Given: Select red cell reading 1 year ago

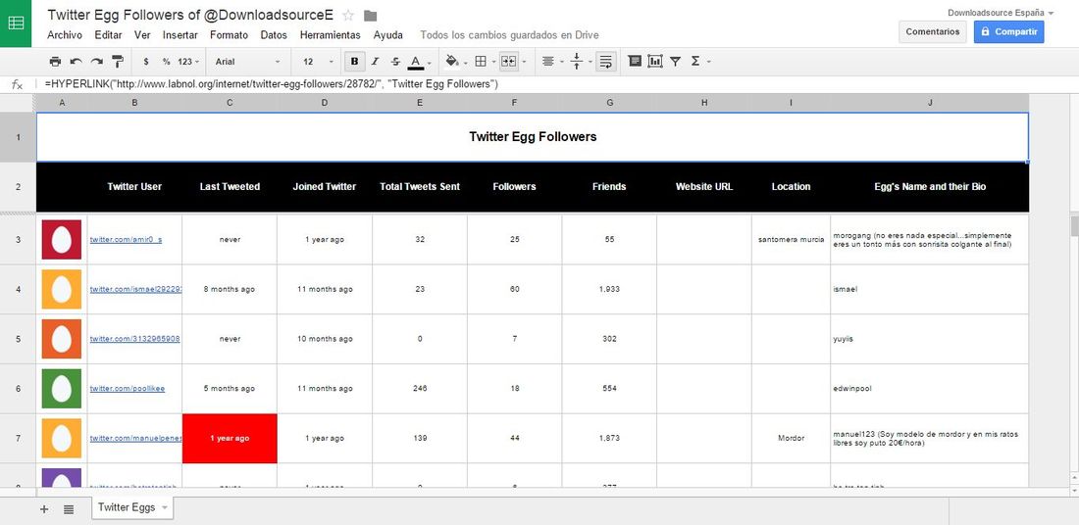Looking at the screenshot, I should [230, 439].
